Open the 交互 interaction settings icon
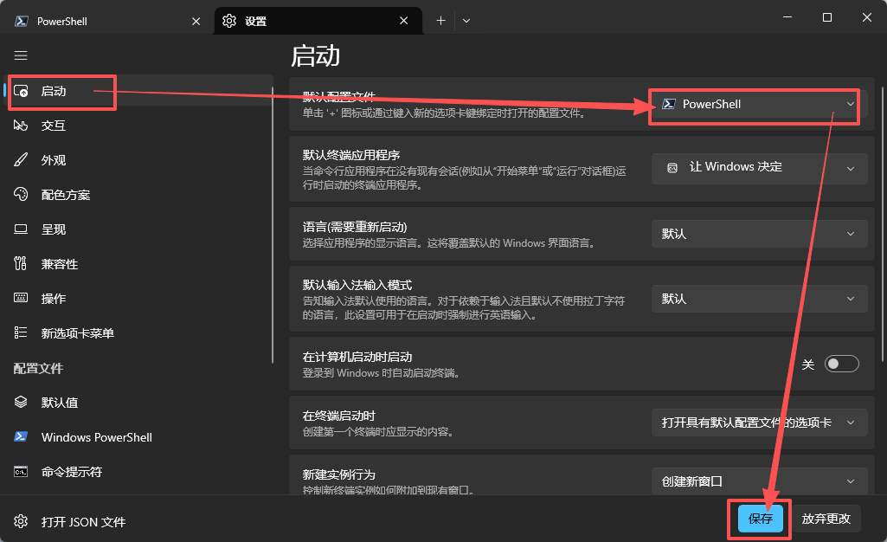The height and width of the screenshot is (542, 887). point(21,125)
